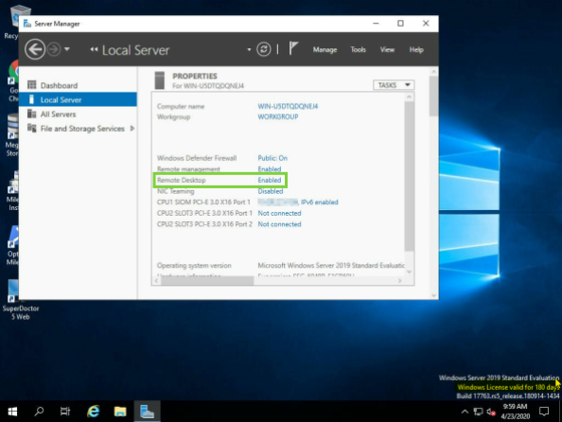Click Remote Desktop Enabled link

click(x=269, y=180)
